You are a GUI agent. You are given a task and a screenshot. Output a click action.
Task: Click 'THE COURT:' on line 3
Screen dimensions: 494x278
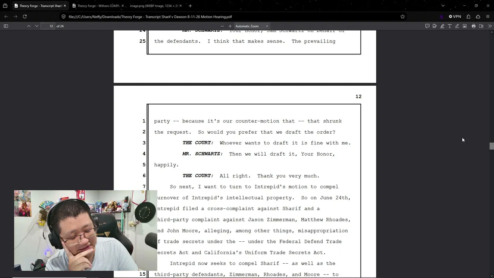click(x=198, y=143)
